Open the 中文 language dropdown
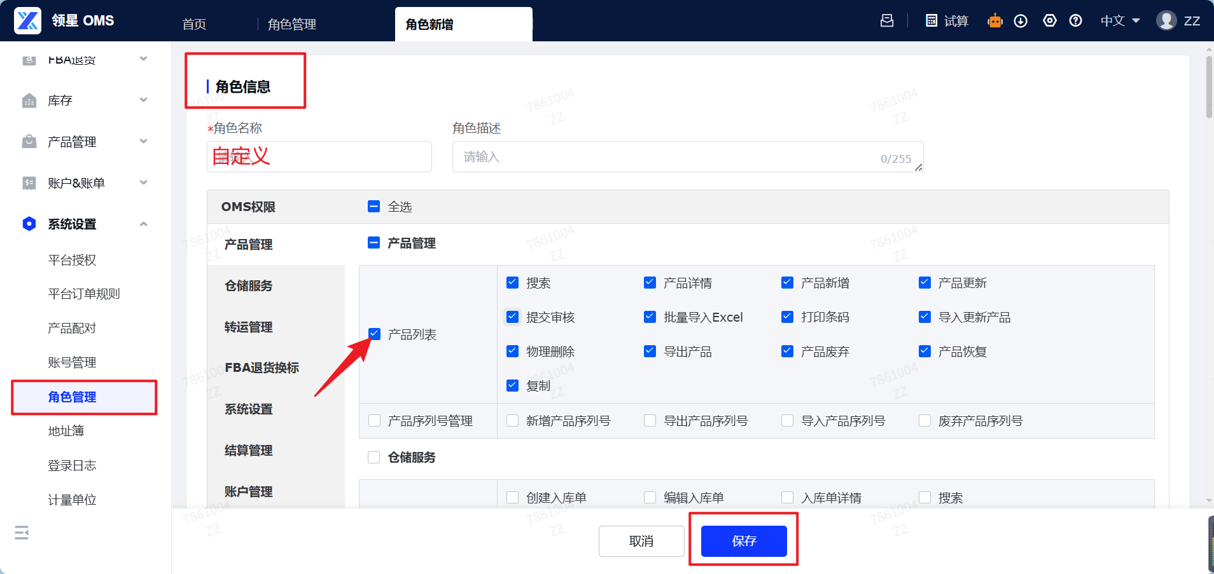The height and width of the screenshot is (574, 1214). tap(1120, 21)
